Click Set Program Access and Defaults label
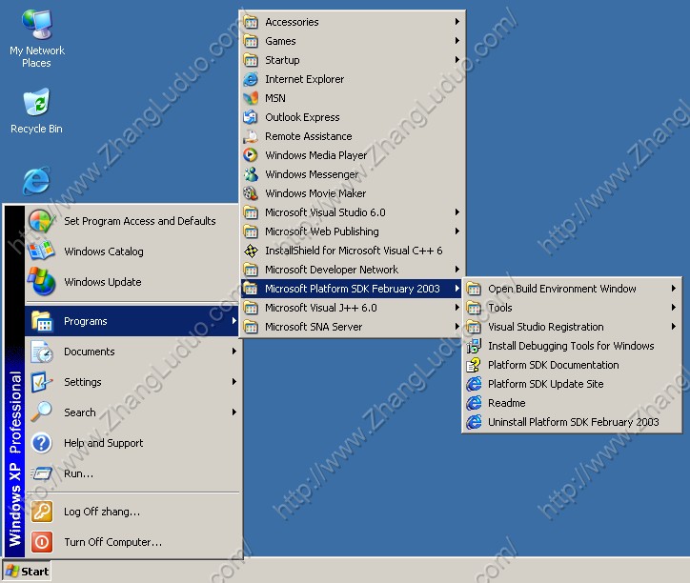Viewport: 690px width, 583px height. [140, 221]
